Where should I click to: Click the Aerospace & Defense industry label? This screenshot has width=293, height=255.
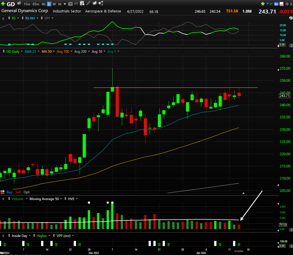point(103,11)
